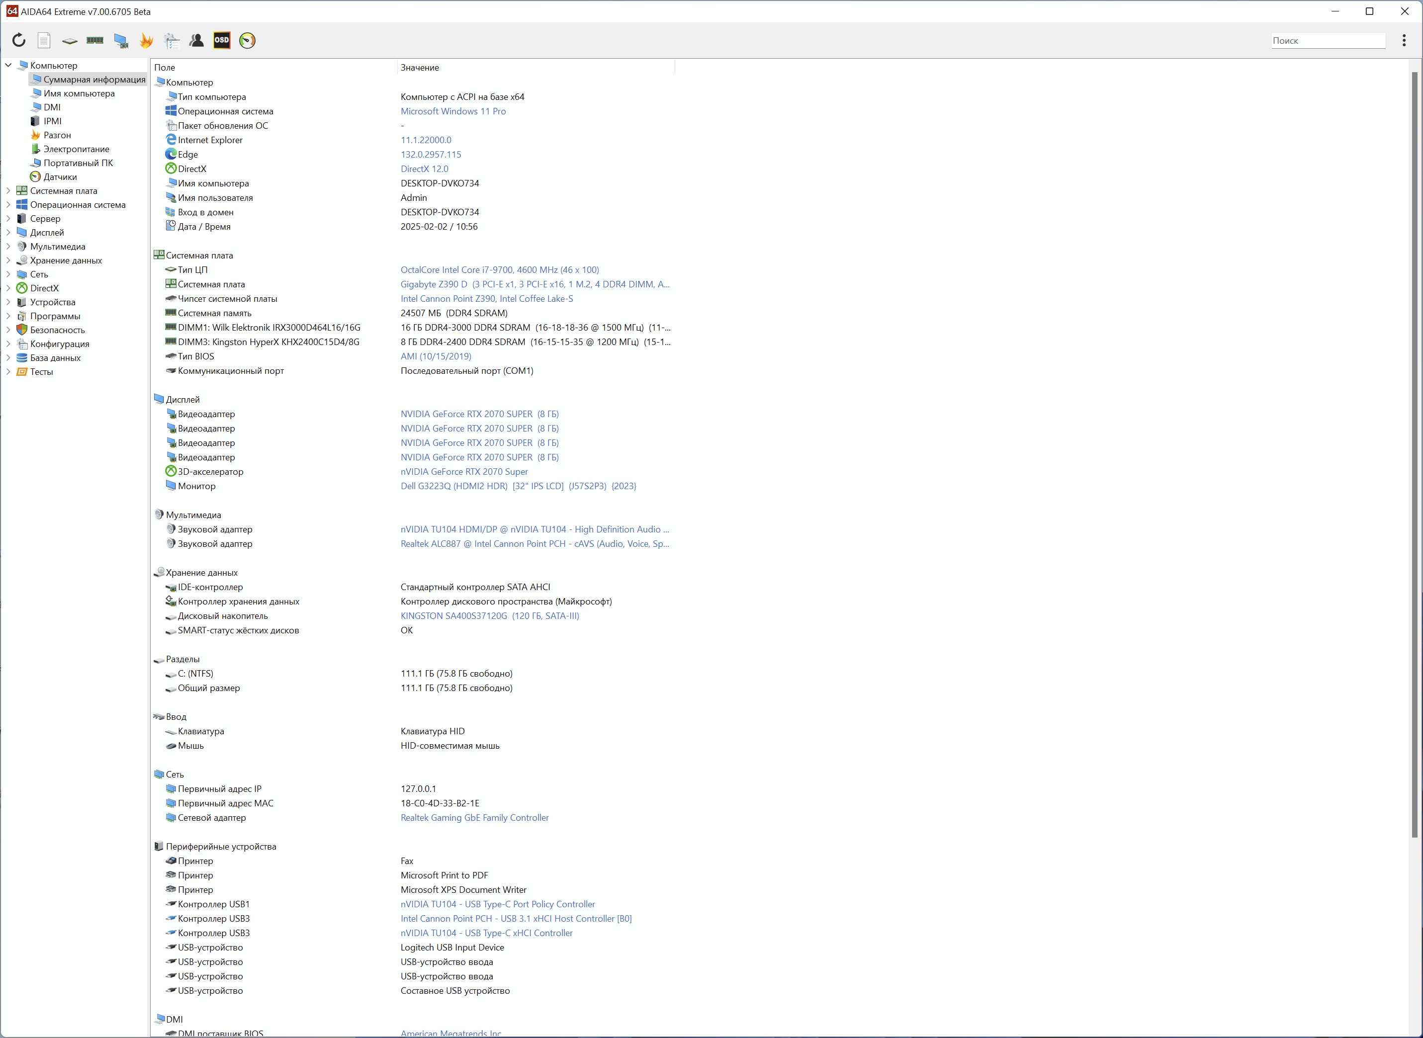The width and height of the screenshot is (1423, 1038).
Task: Open the Realtek Gaming GbE Family Controller link
Action: click(x=475, y=817)
